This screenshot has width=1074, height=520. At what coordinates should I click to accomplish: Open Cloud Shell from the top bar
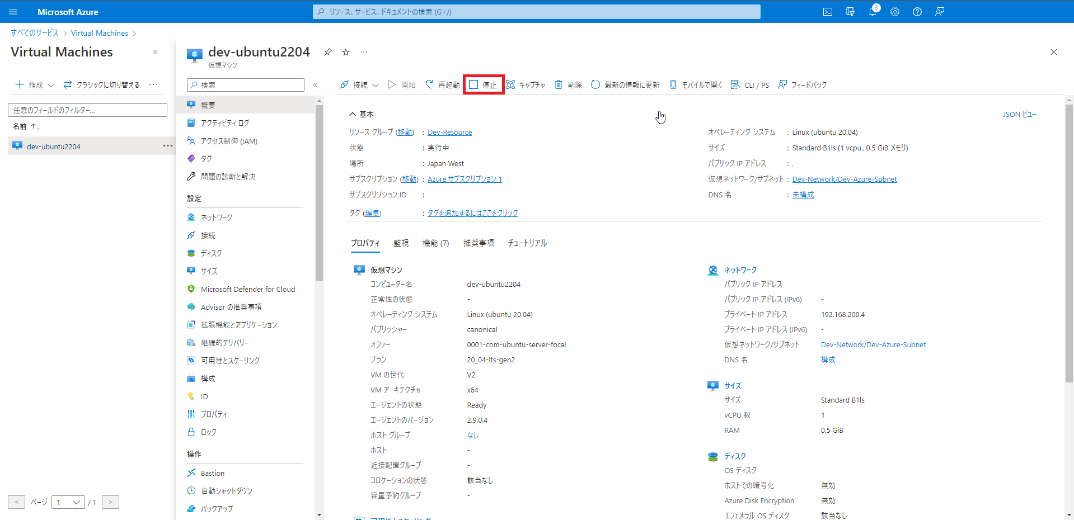828,12
